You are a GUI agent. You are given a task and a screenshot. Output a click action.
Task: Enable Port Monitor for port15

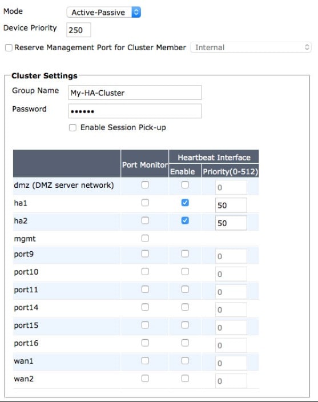(145, 325)
